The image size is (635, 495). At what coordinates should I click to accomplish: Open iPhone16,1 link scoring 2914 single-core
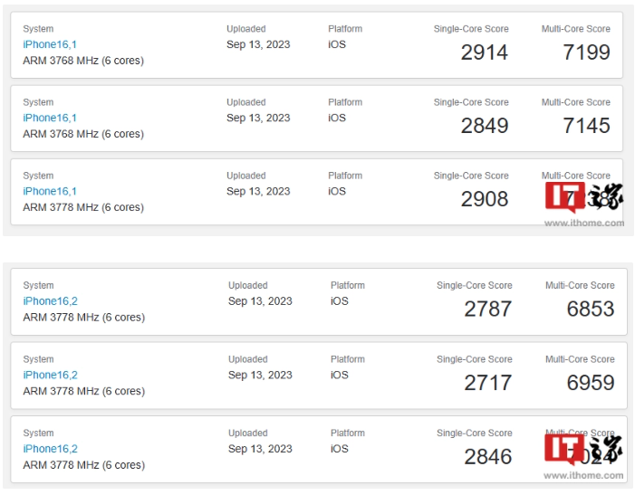(x=50, y=44)
